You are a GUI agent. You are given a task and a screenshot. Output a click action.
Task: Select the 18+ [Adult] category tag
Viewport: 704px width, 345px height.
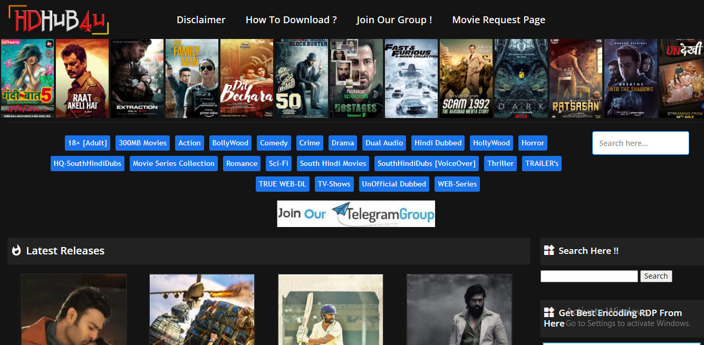[x=88, y=143]
